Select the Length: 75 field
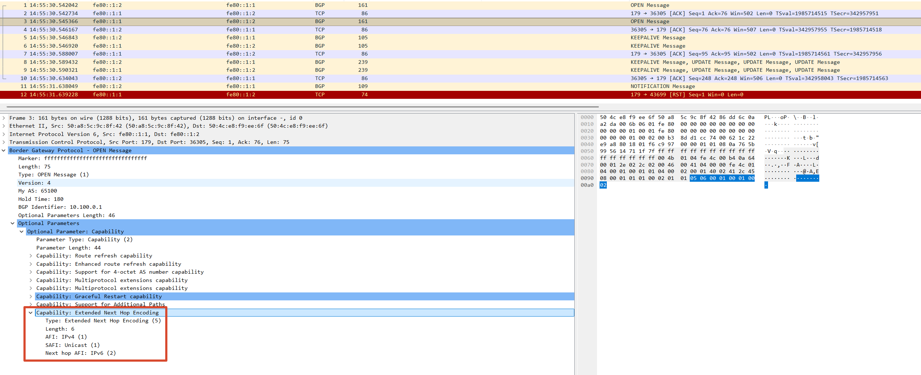 (34, 167)
